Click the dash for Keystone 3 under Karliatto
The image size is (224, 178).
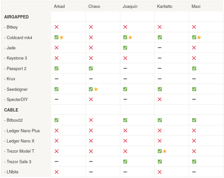[160, 58]
